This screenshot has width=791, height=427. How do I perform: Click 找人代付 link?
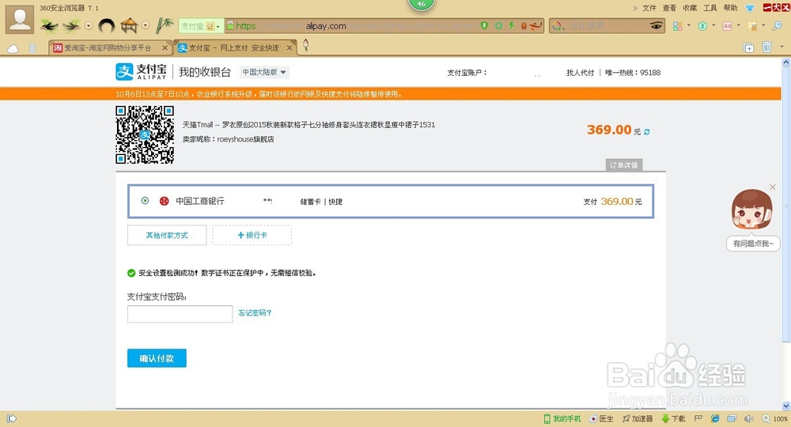point(580,73)
